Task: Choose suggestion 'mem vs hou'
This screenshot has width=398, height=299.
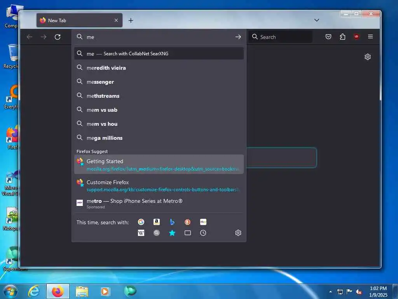Action: (159, 124)
